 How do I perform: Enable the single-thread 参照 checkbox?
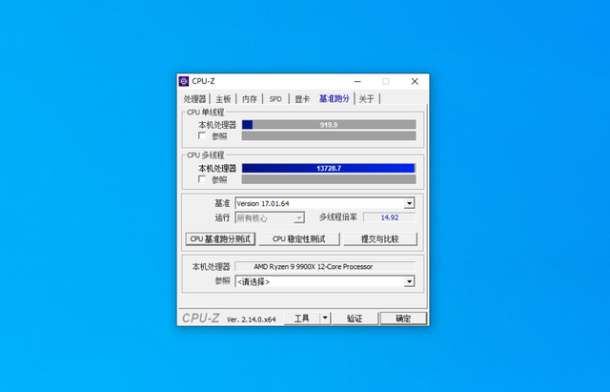pyautogui.click(x=202, y=135)
